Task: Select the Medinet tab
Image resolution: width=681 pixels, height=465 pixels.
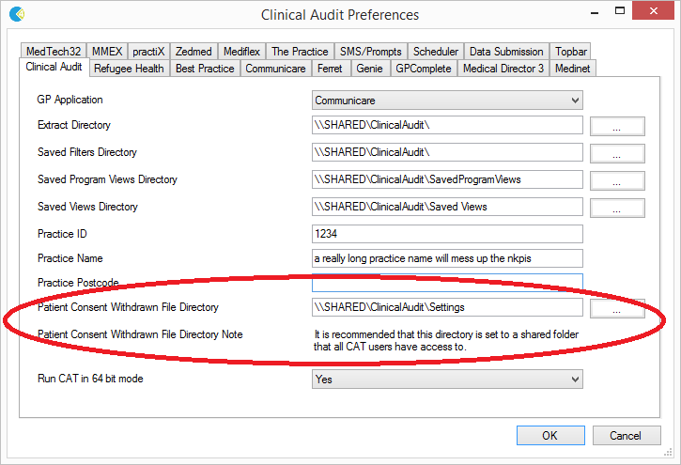Action: point(572,69)
